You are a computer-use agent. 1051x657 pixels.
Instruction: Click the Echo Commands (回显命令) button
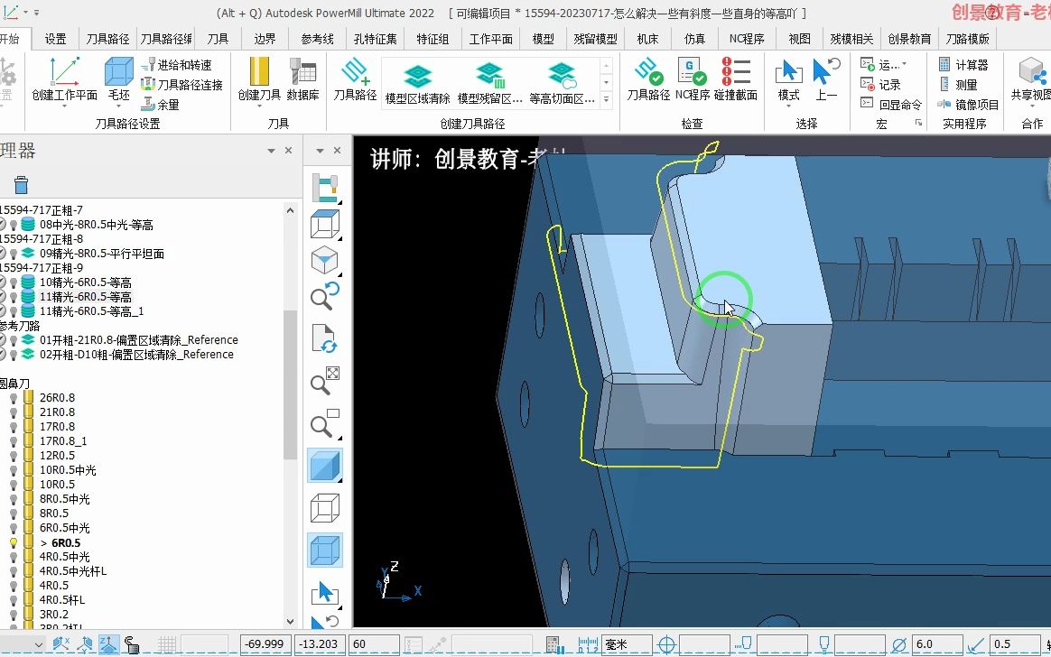[x=891, y=105]
